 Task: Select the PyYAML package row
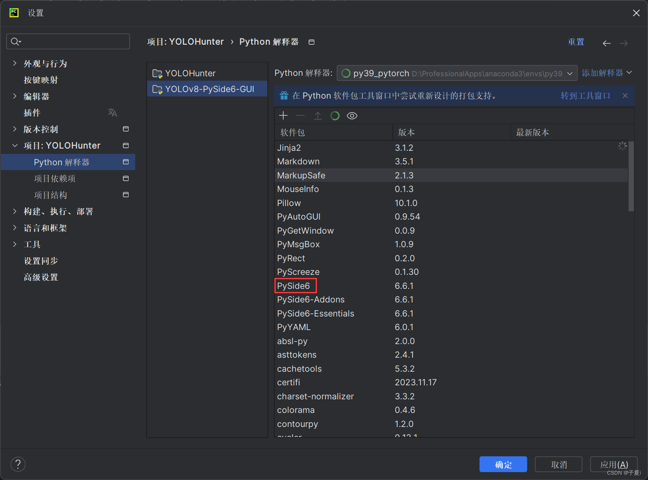point(451,327)
